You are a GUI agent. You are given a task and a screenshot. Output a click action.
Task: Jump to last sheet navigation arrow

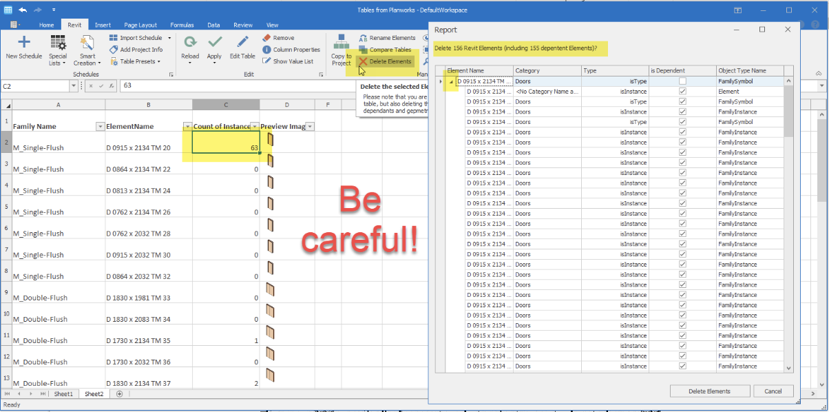(x=42, y=394)
